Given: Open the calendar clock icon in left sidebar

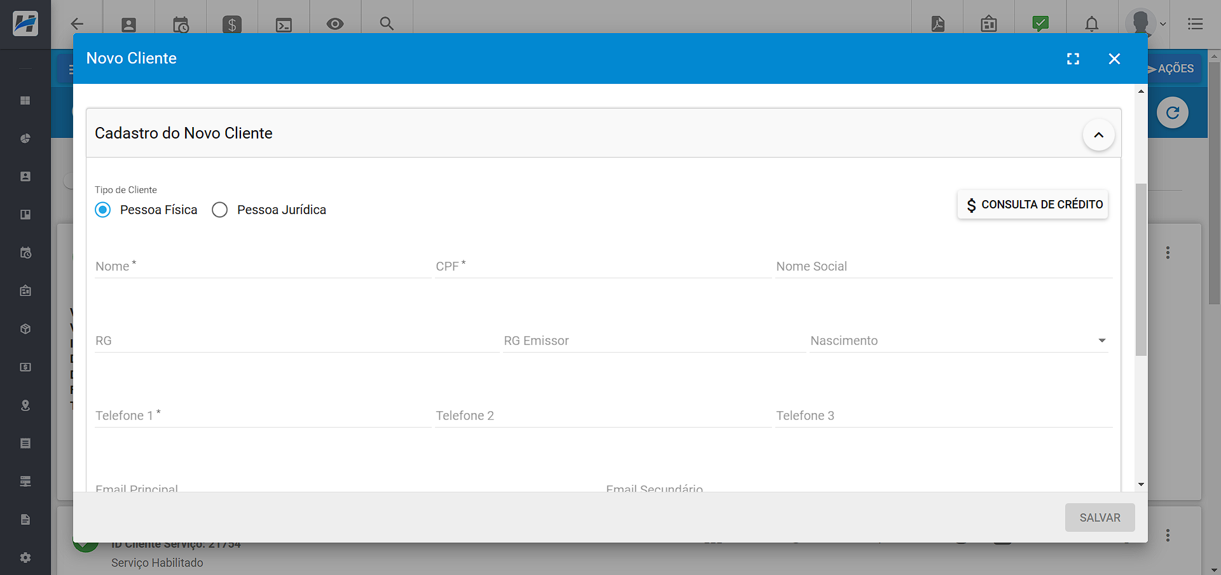Looking at the screenshot, I should [x=25, y=253].
